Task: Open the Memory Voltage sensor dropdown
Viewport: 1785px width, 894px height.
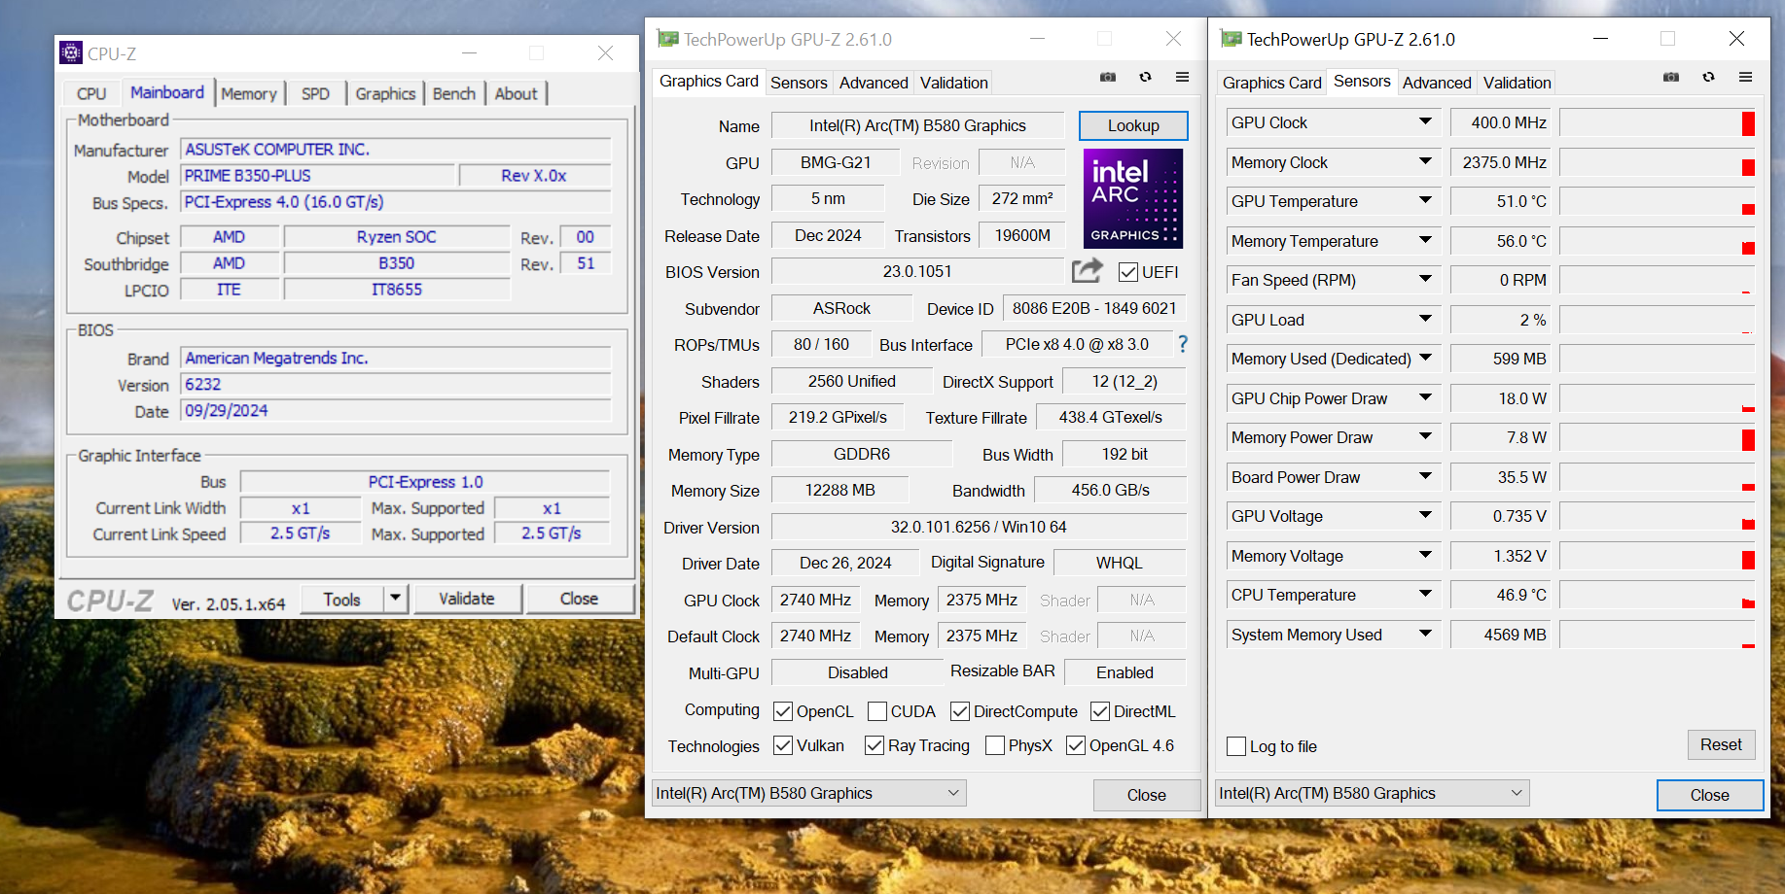Action: coord(1425,555)
